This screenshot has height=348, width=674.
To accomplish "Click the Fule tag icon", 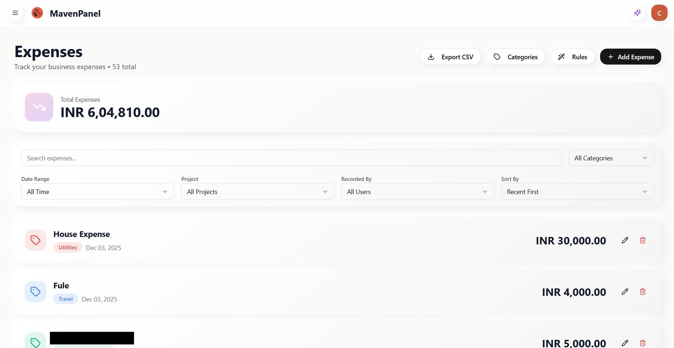I will tap(36, 292).
